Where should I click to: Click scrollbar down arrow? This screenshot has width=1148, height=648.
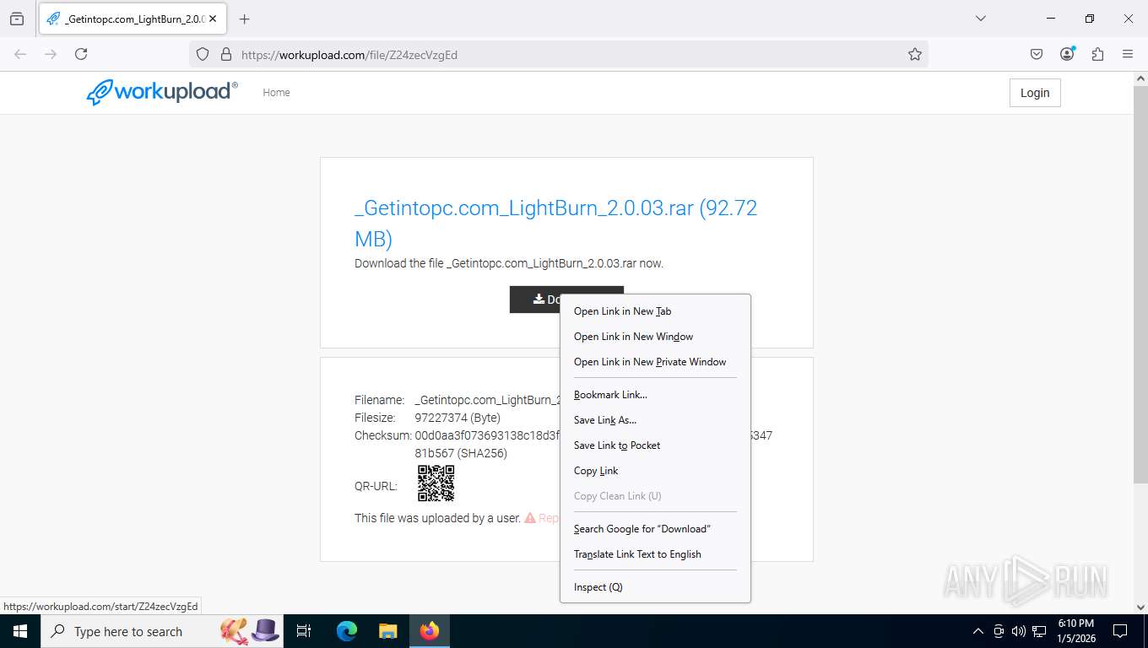click(1140, 607)
